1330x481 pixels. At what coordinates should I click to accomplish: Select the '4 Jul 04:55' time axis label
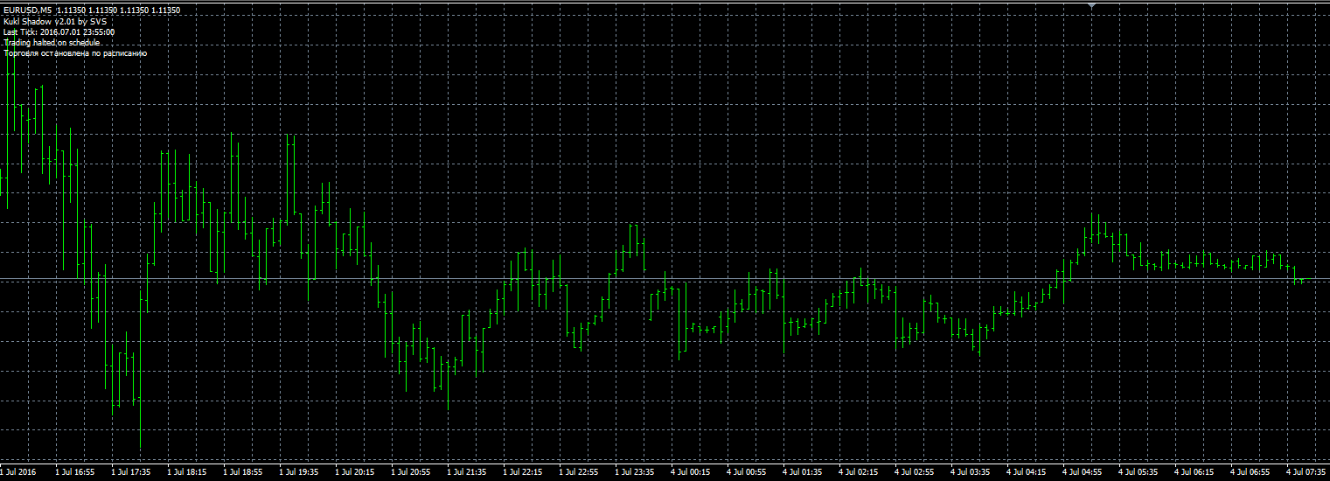pos(1082,472)
